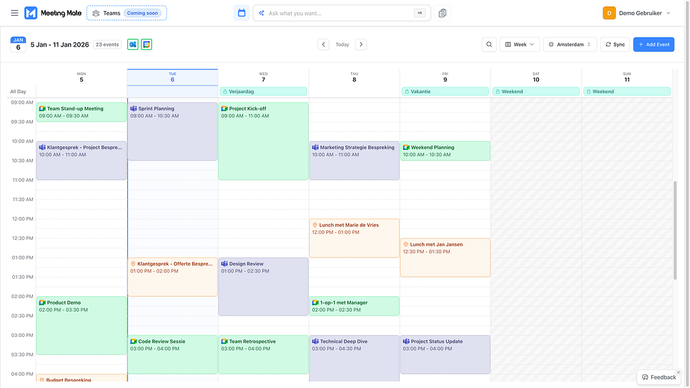Click the Jan 6 date badge
This screenshot has width=690, height=388.
[x=18, y=45]
